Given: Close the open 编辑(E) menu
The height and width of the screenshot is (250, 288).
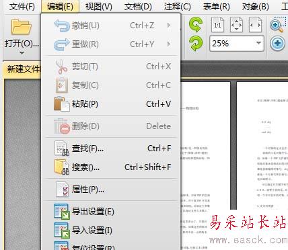Looking at the screenshot, I should (60, 7).
